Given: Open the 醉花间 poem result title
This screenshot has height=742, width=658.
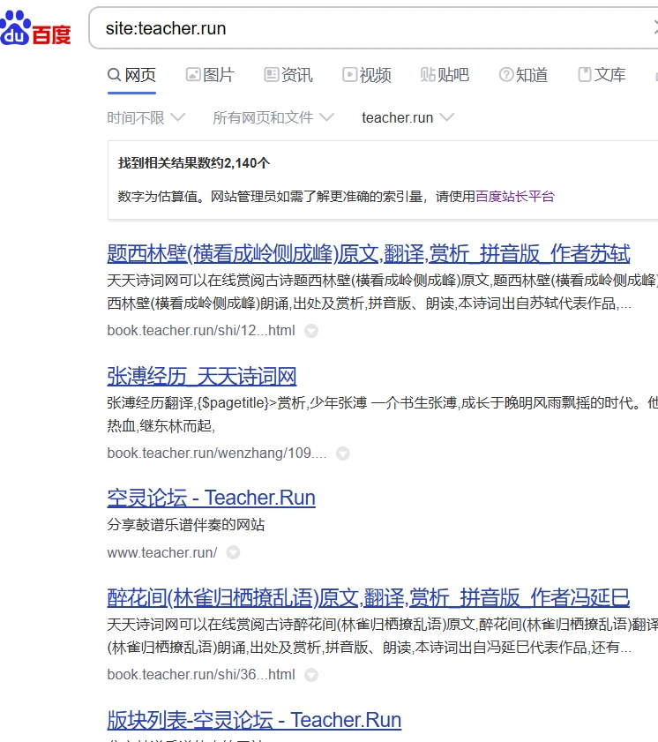Looking at the screenshot, I should tap(368, 598).
